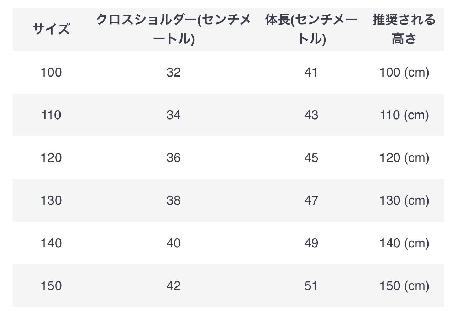The width and height of the screenshot is (457, 311).
Task: Click shoulder width value 32
Action: 173,72
